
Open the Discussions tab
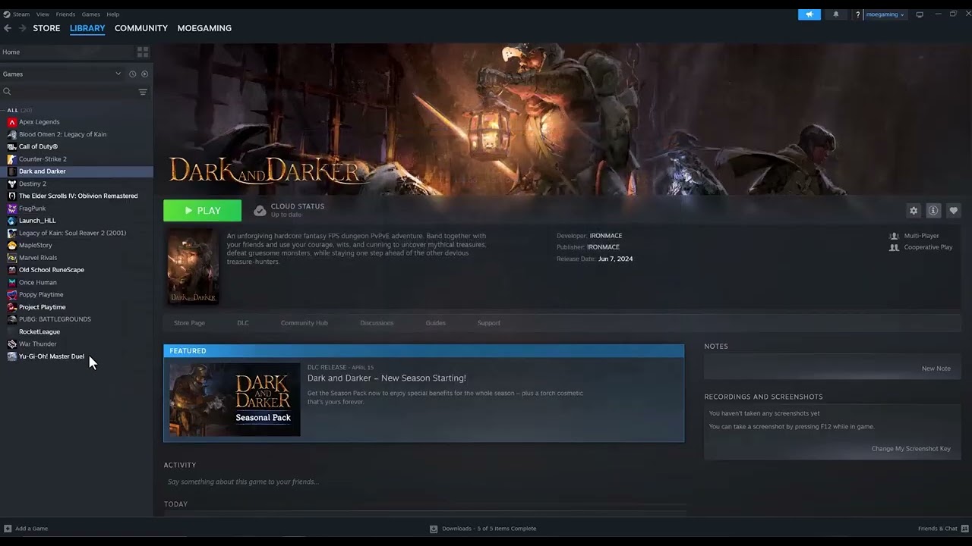point(377,323)
